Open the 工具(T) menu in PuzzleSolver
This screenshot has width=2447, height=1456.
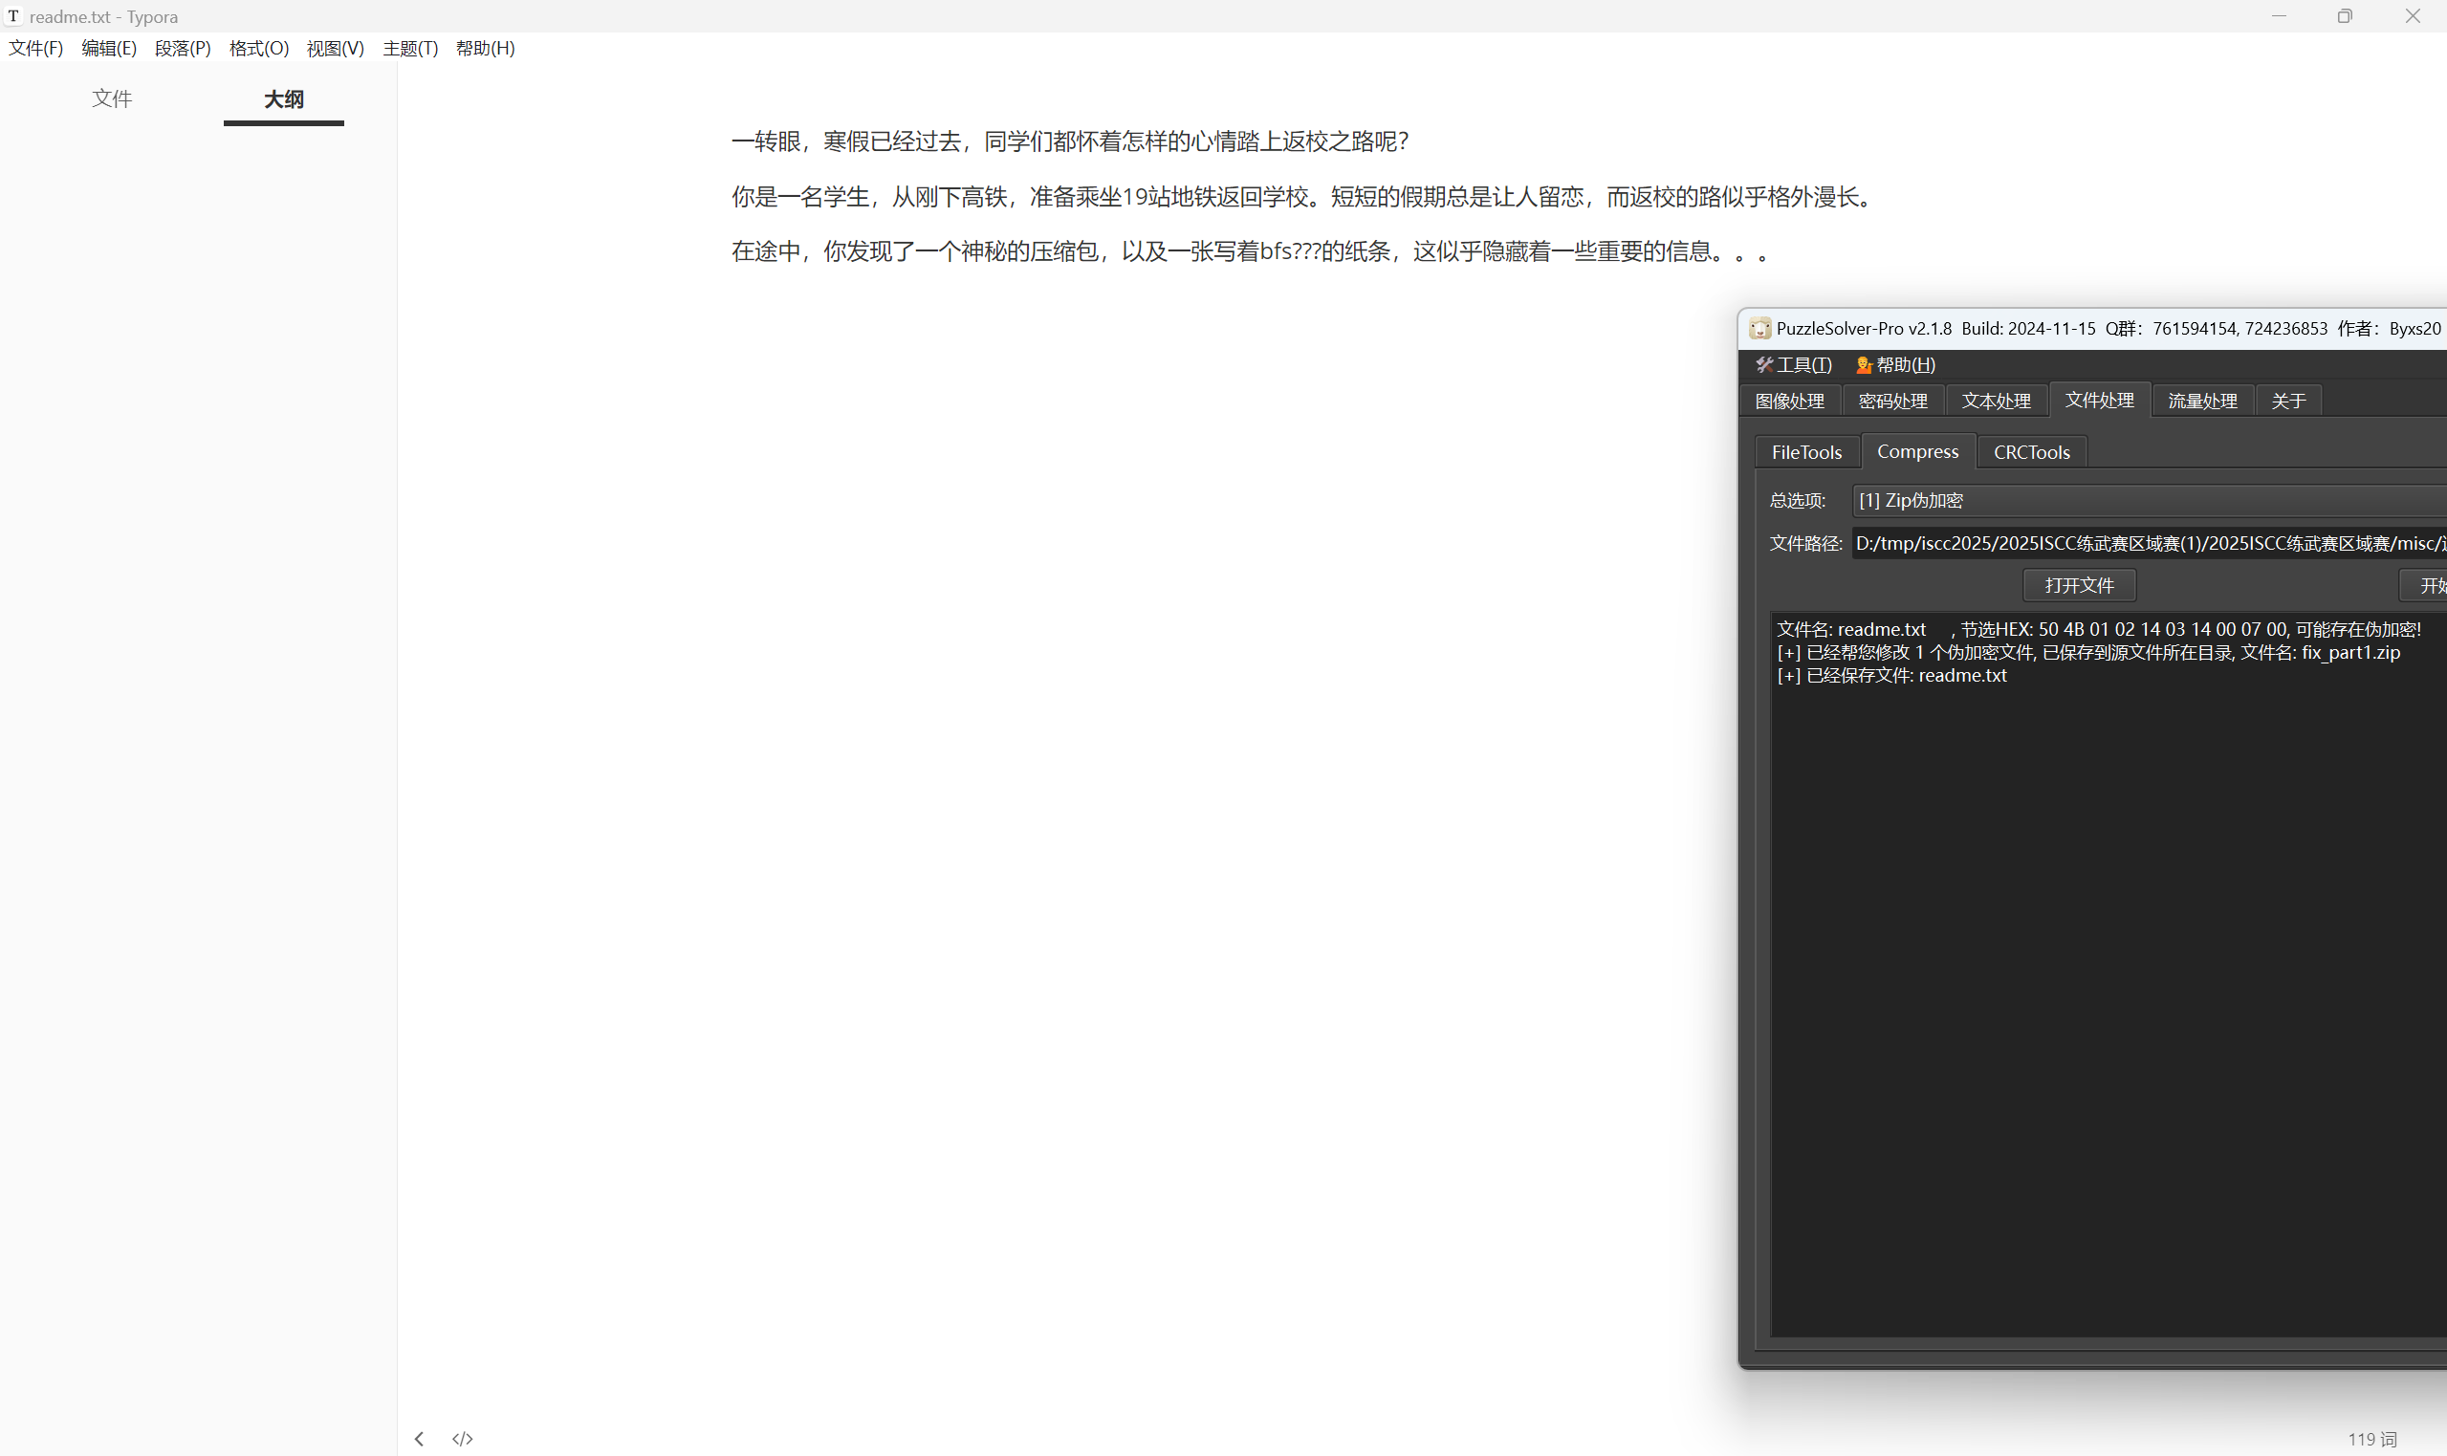1794,364
